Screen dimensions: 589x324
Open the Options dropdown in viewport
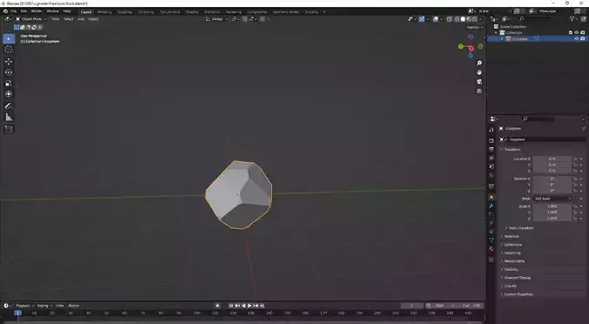475,27
